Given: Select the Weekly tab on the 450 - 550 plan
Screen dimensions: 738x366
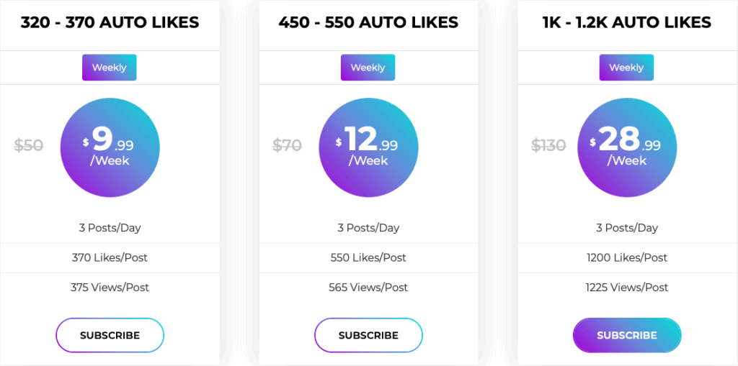Looking at the screenshot, I should pos(368,68).
